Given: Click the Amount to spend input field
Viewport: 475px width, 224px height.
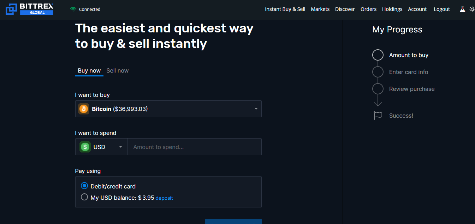Looking at the screenshot, I should [194, 147].
